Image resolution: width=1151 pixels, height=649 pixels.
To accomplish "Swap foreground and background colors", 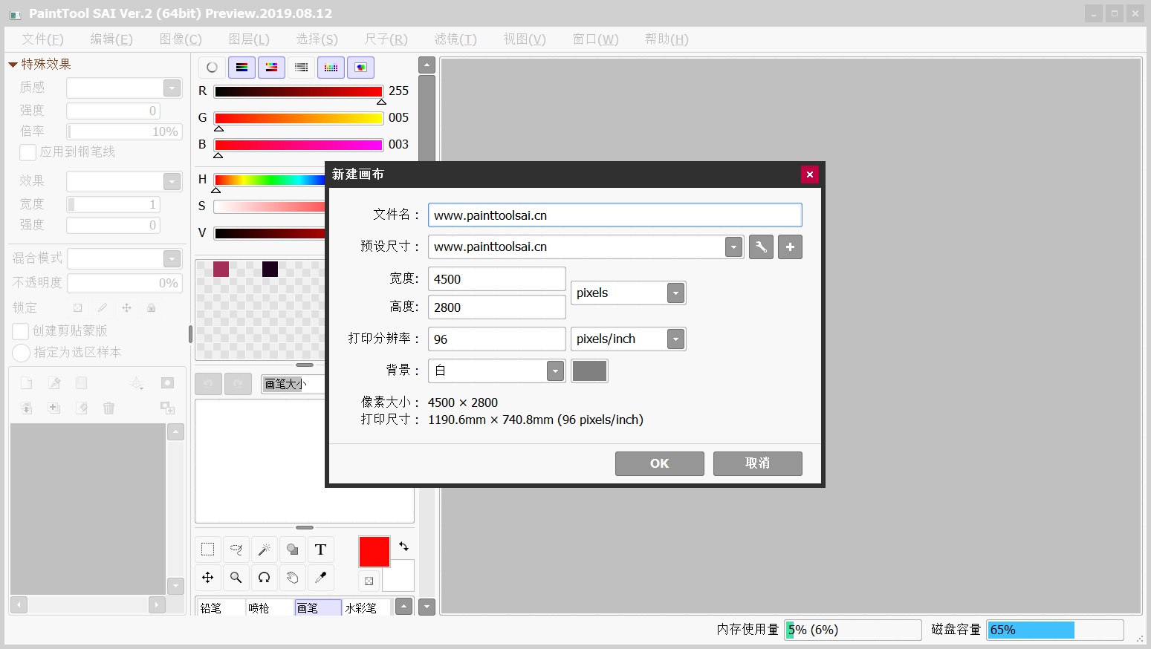I will [x=403, y=547].
